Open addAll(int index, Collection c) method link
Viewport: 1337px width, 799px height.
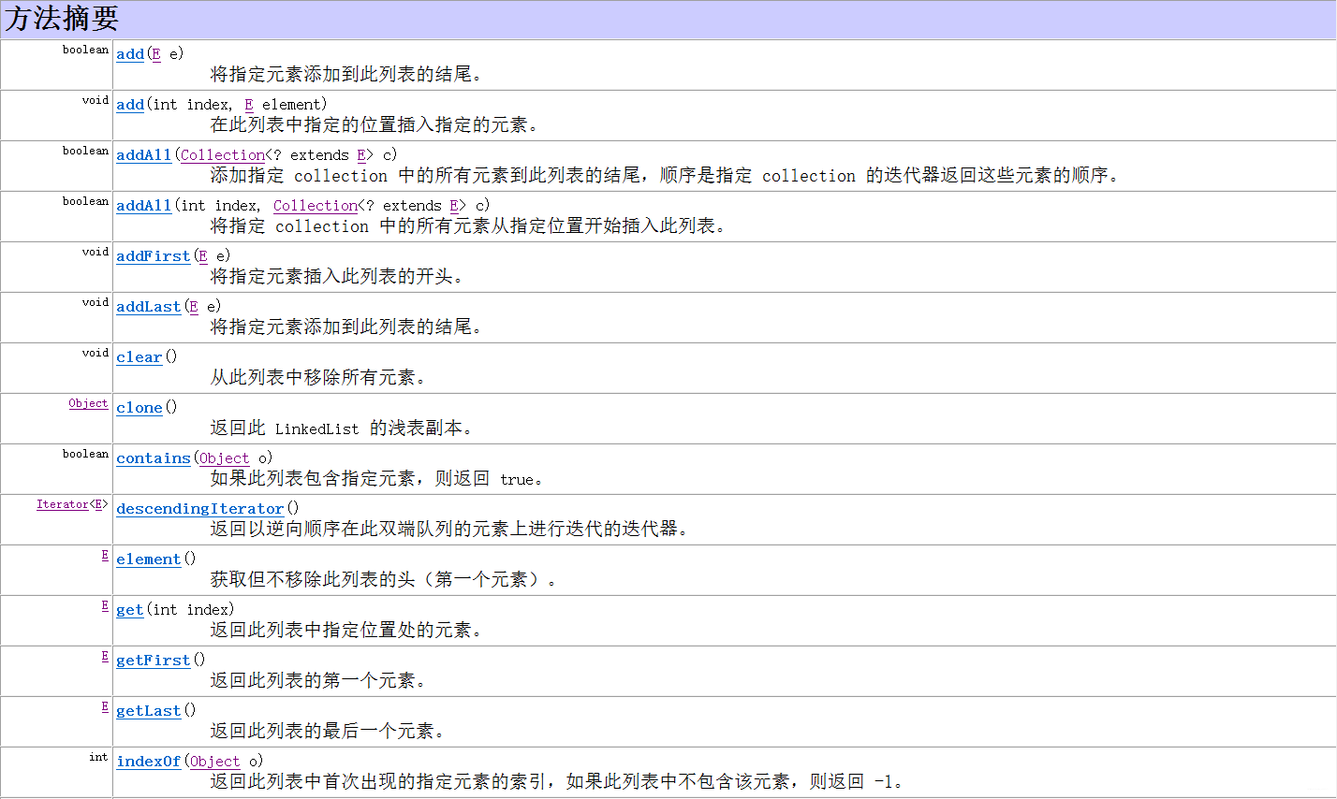[x=144, y=206]
